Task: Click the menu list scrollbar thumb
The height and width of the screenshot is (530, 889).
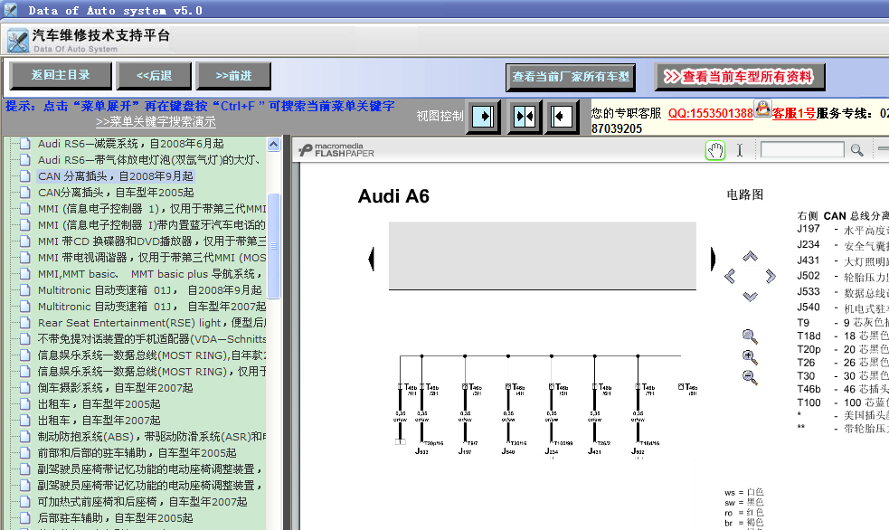Action: point(273,245)
